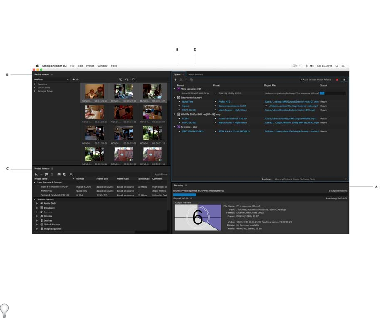Click the delete preset minus icon in Preset Browser
The height and width of the screenshot is (318, 386).
[42, 174]
